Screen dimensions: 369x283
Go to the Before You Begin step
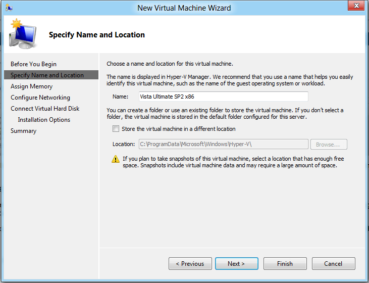pyautogui.click(x=33, y=64)
